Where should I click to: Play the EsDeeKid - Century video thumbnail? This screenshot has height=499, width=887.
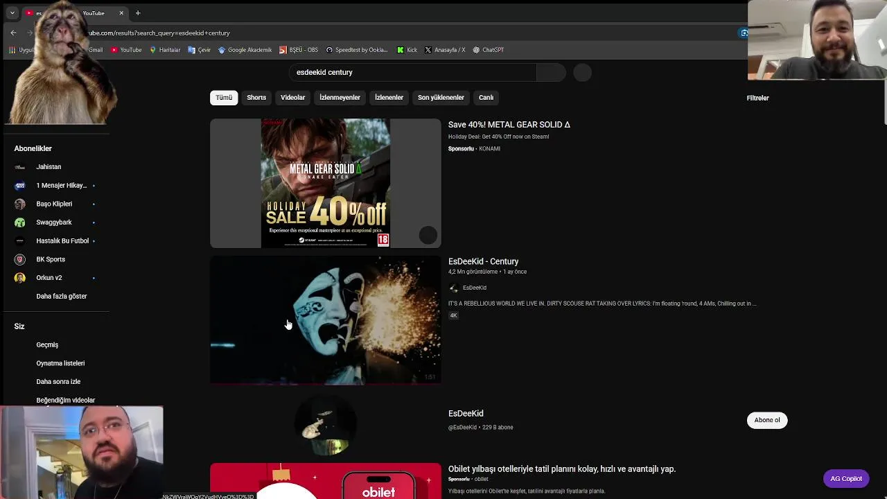325,320
